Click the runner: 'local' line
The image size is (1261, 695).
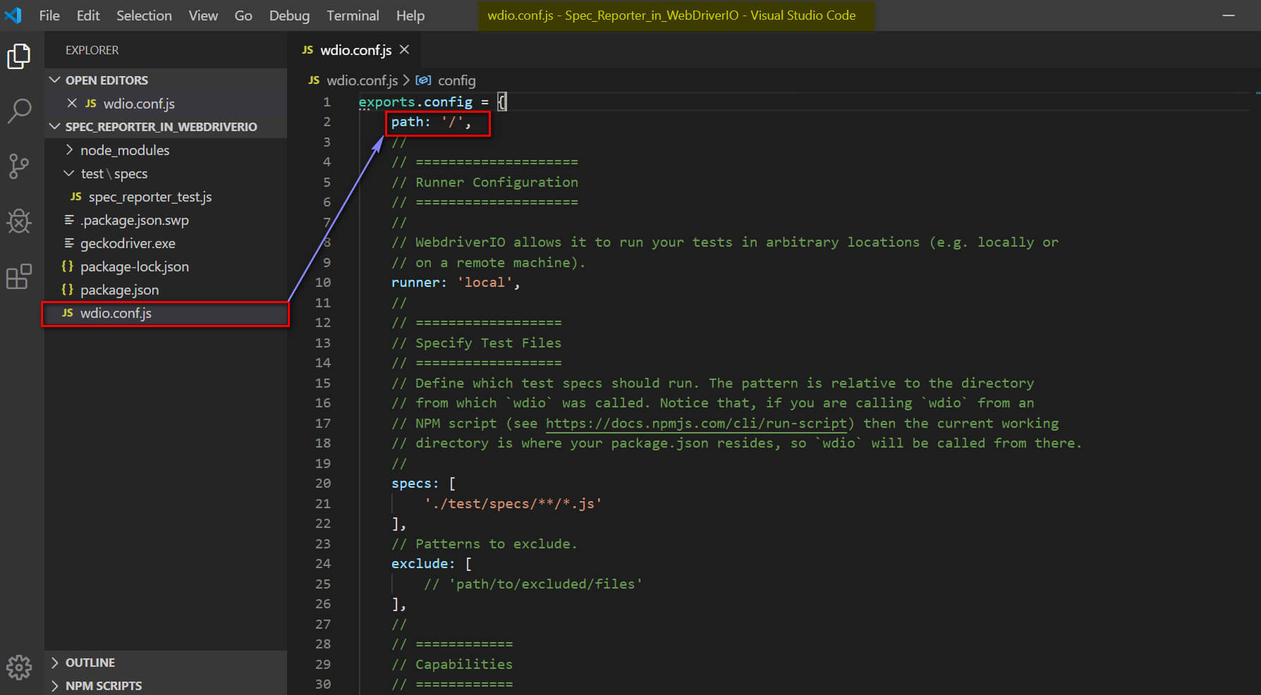(x=456, y=283)
